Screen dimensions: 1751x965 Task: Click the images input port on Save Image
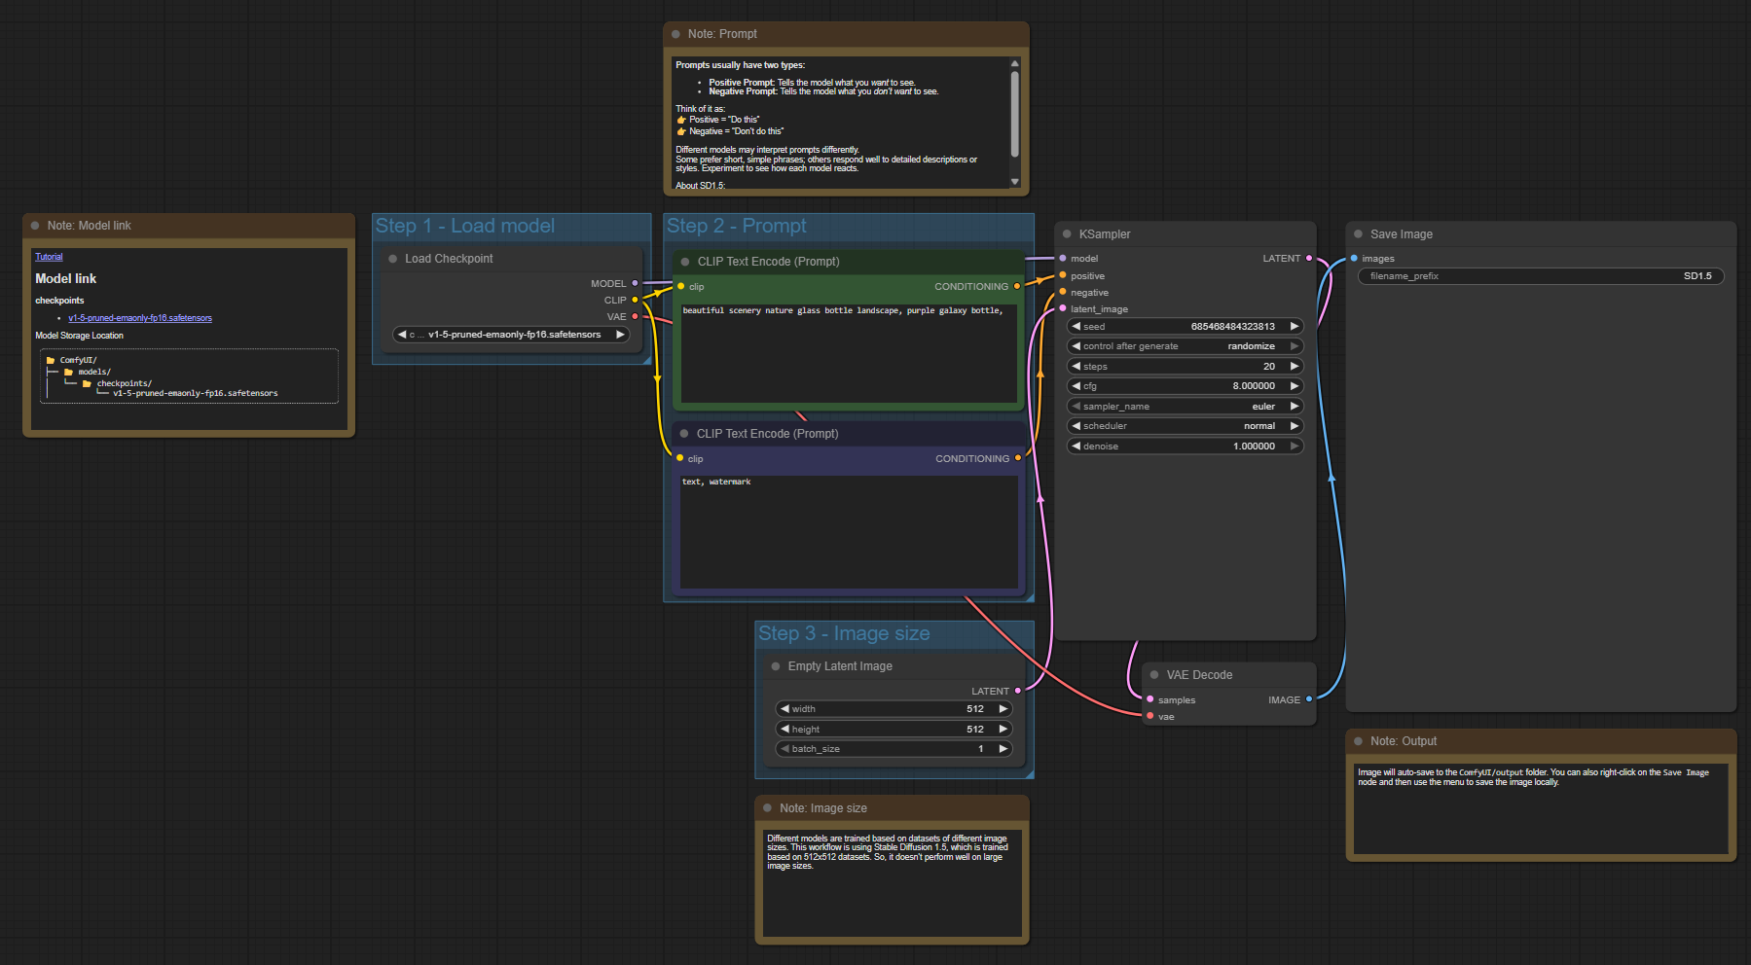(x=1354, y=259)
